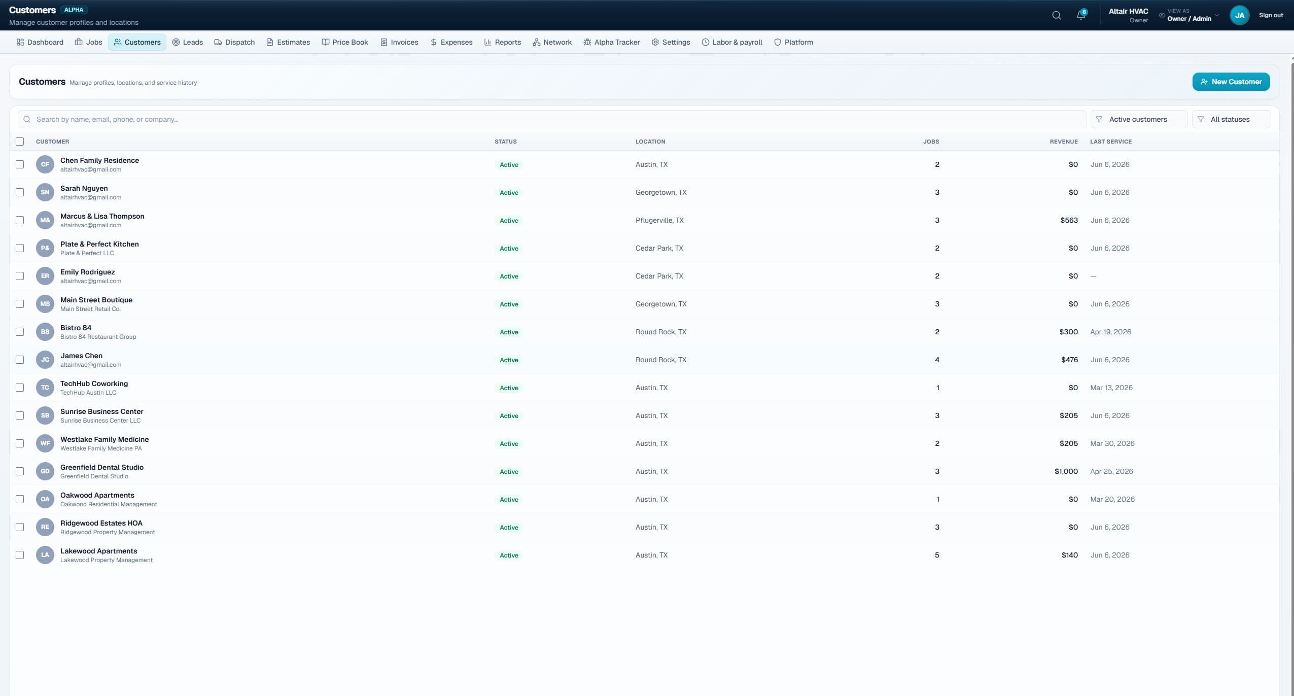1294x696 pixels.
Task: Select the Customers tab
Action: click(137, 42)
